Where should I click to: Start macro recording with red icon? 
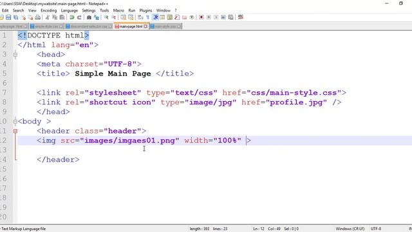(201, 17)
